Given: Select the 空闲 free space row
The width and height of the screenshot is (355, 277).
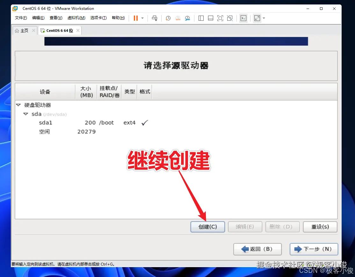Looking at the screenshot, I should click(x=176, y=131).
